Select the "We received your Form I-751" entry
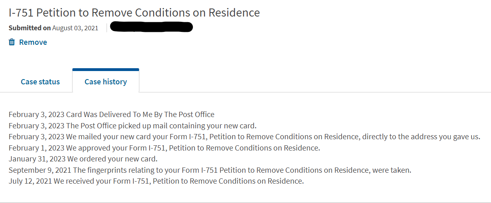 click(x=156, y=181)
